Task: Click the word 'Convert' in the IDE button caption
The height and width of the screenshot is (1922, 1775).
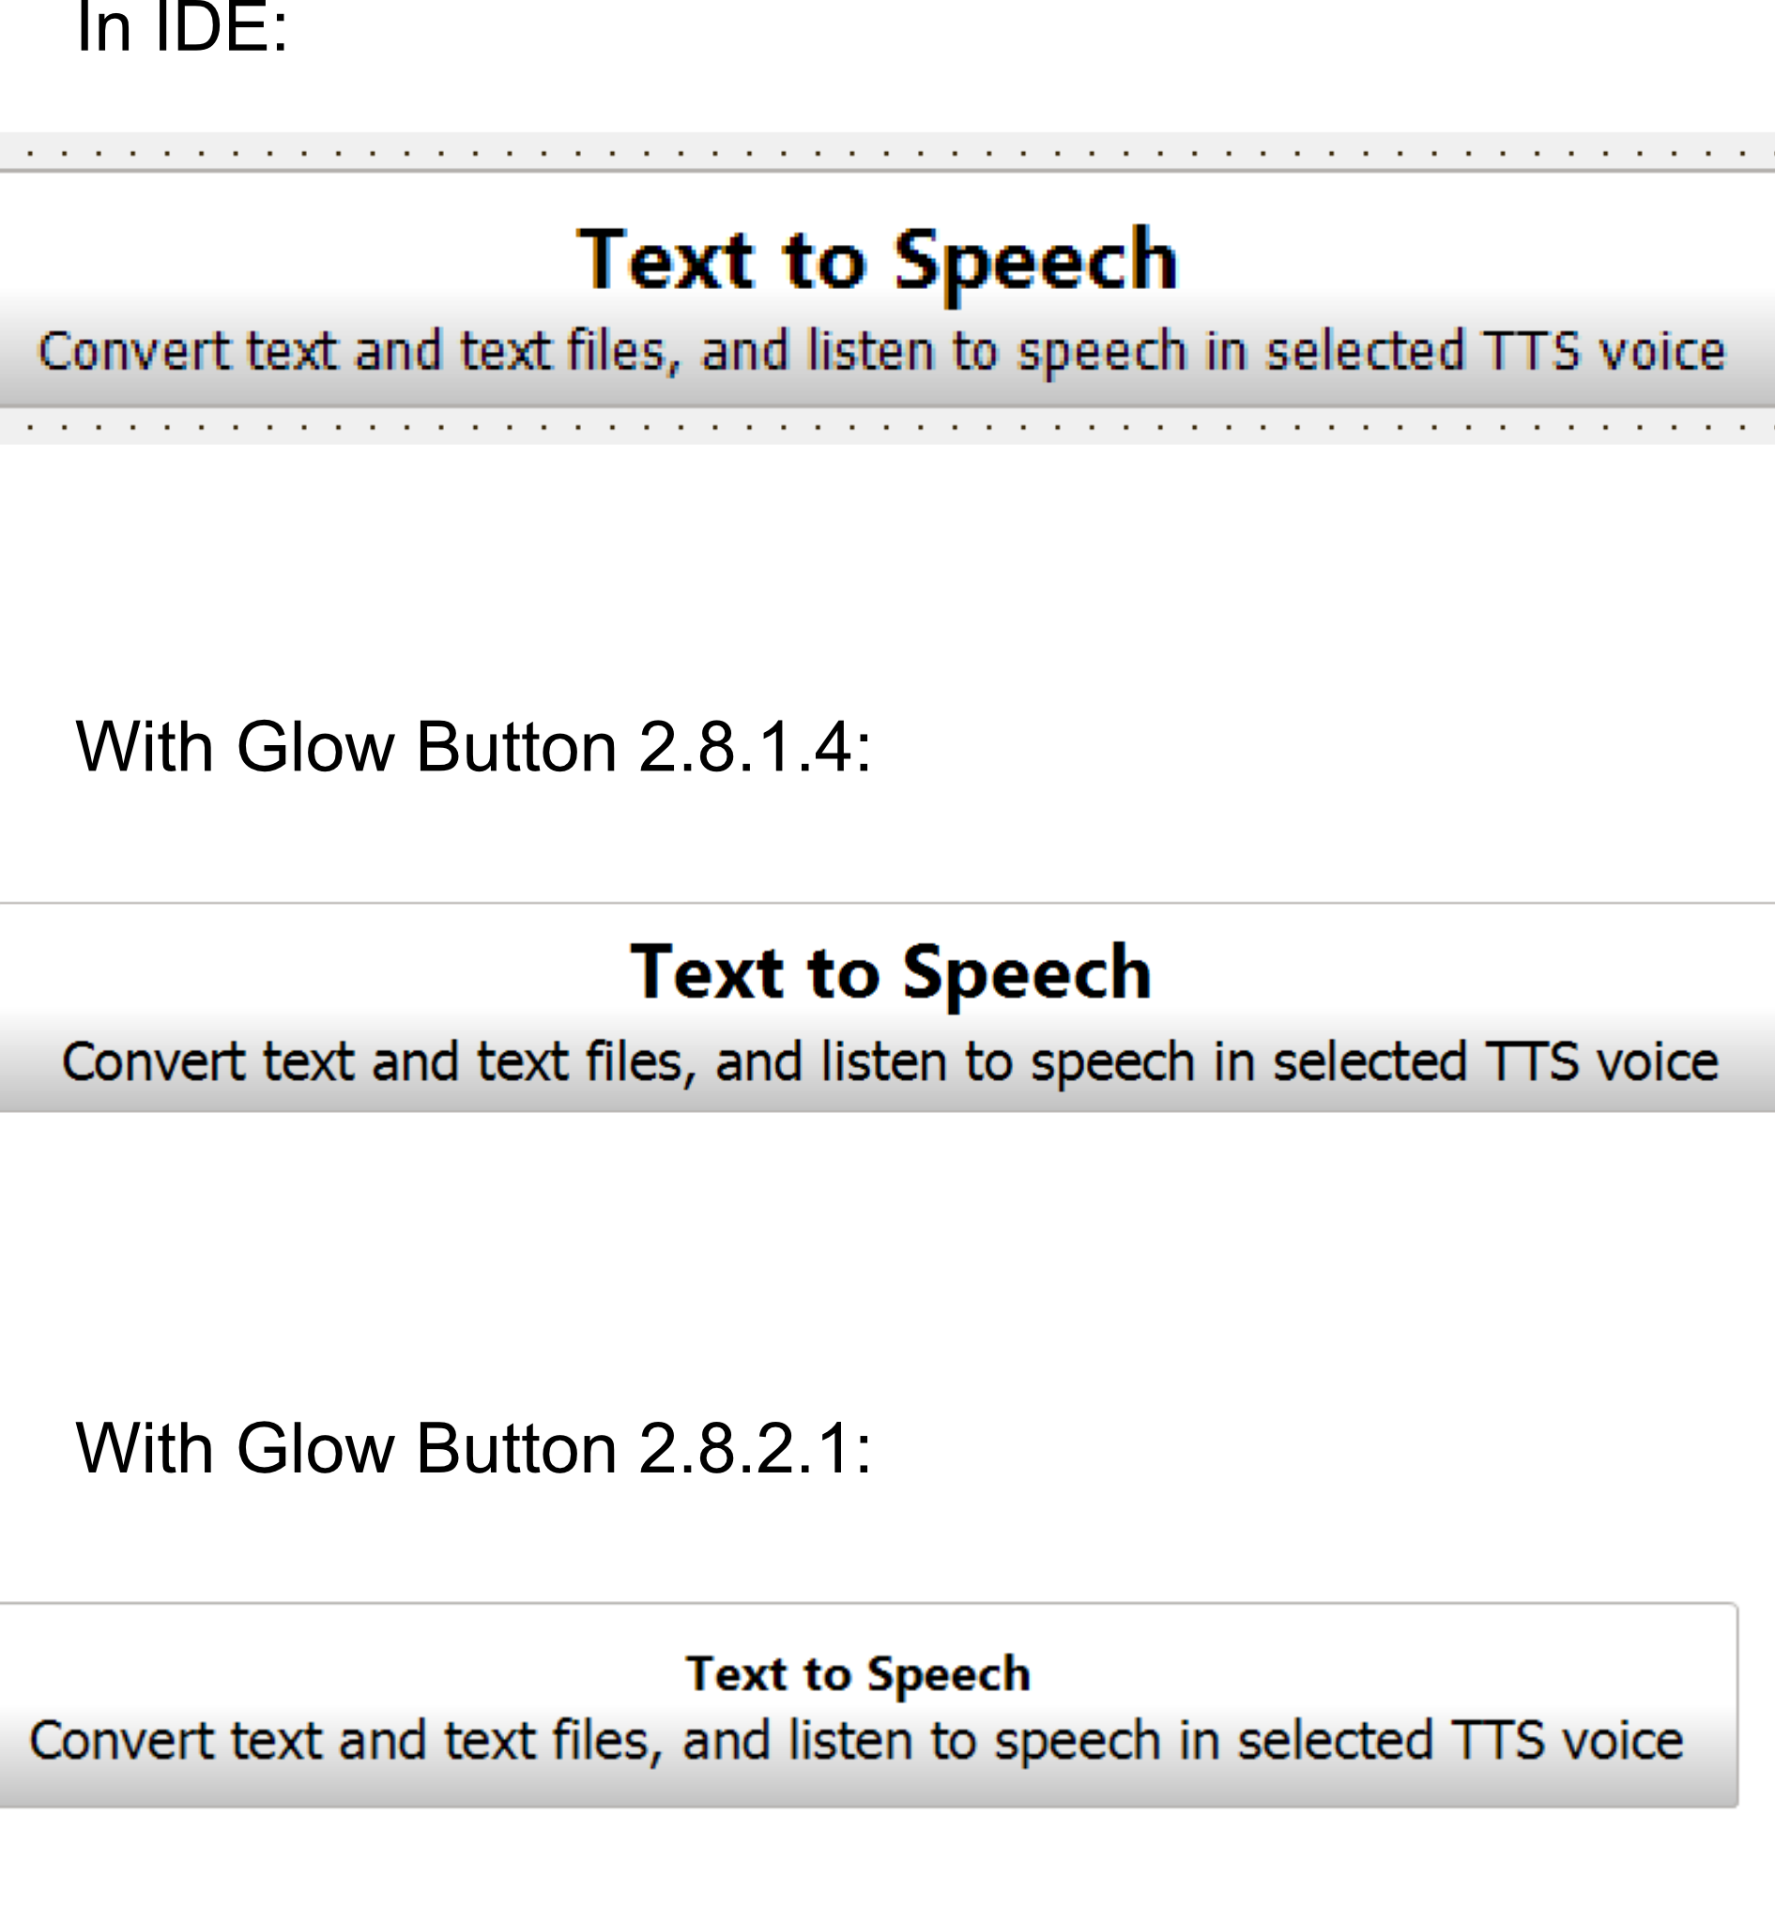Action: [x=134, y=352]
